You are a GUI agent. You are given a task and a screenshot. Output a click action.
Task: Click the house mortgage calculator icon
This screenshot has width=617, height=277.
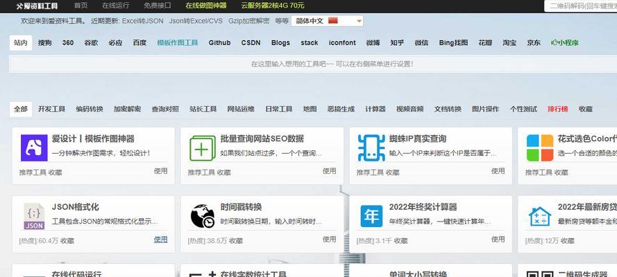[x=540, y=216]
